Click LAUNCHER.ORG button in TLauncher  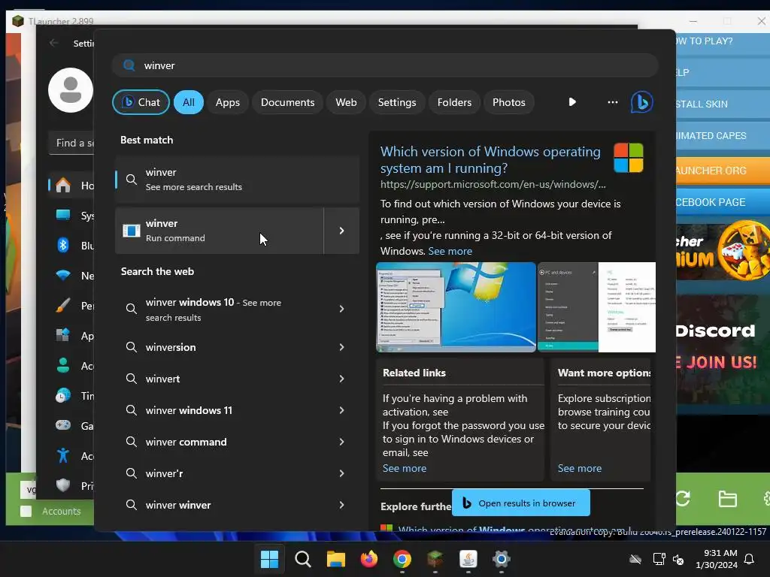coord(723,171)
